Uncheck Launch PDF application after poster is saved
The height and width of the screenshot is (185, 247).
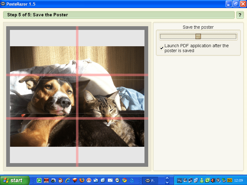click(x=162, y=48)
